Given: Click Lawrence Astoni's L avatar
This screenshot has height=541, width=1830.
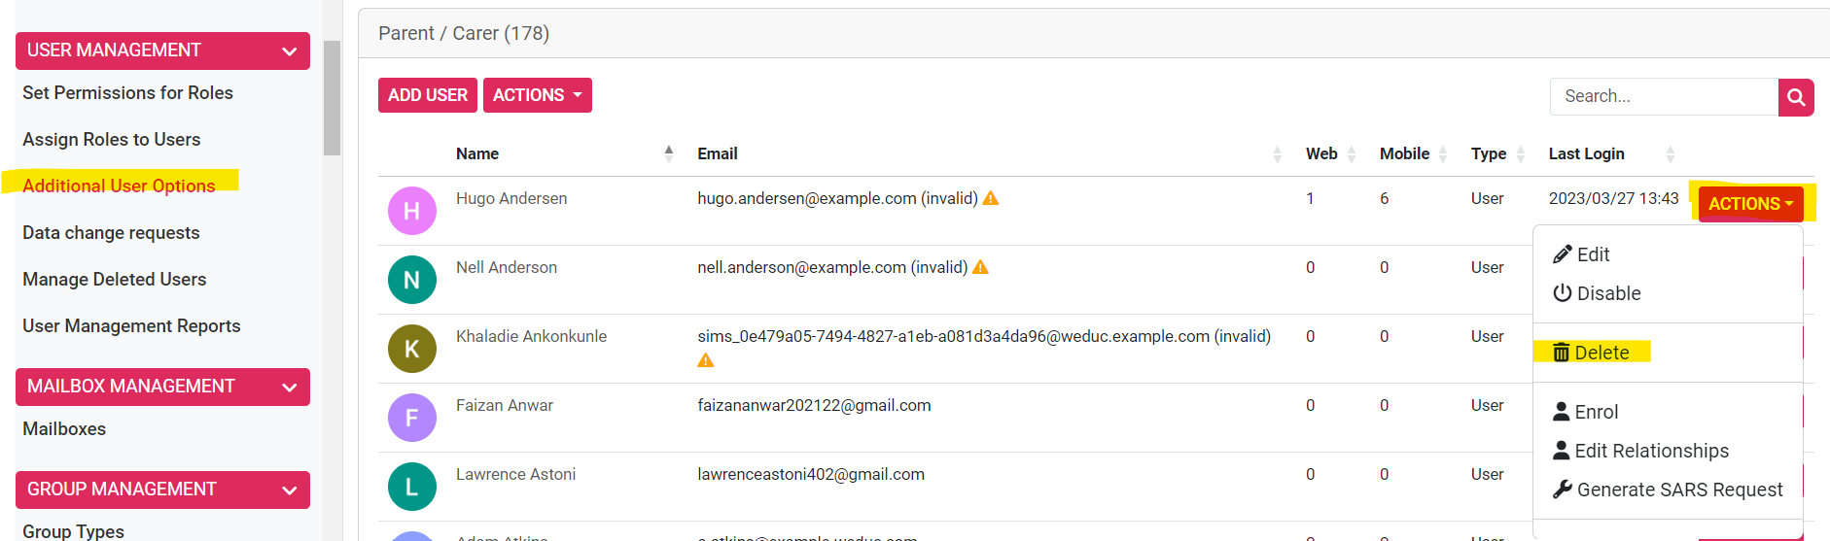Looking at the screenshot, I should pos(411,487).
